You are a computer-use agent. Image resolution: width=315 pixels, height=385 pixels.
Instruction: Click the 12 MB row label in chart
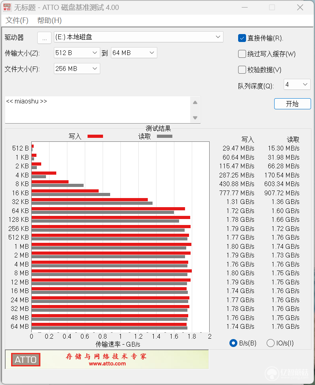coord(20,282)
